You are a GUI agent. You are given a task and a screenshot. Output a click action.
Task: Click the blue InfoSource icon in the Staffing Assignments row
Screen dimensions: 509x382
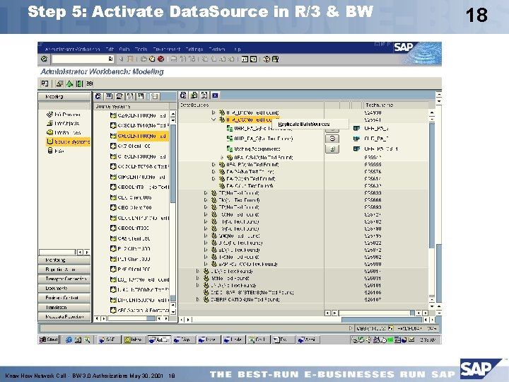pos(356,149)
